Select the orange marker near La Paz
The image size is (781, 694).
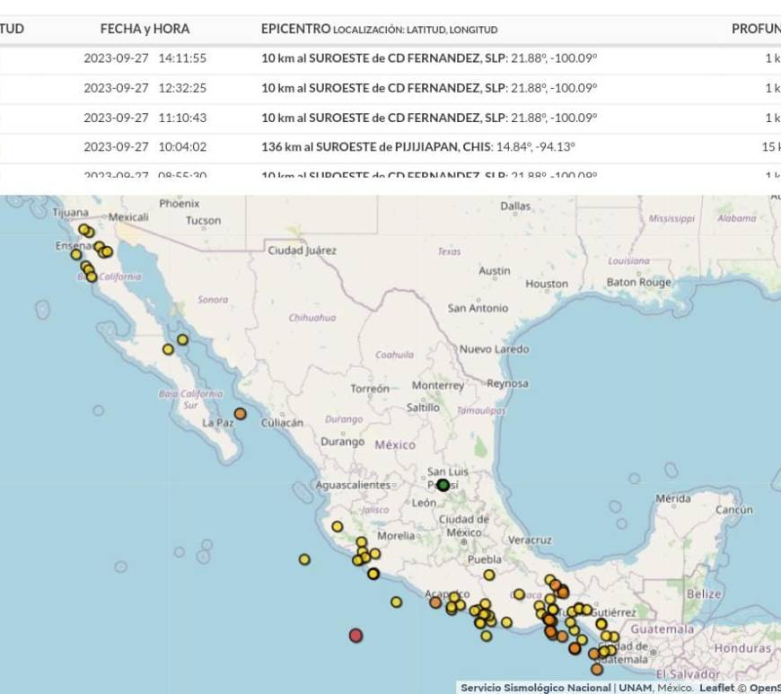point(240,414)
